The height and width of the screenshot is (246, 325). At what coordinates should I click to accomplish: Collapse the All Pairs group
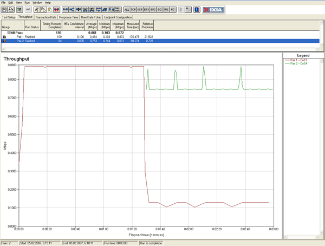[x=9, y=33]
